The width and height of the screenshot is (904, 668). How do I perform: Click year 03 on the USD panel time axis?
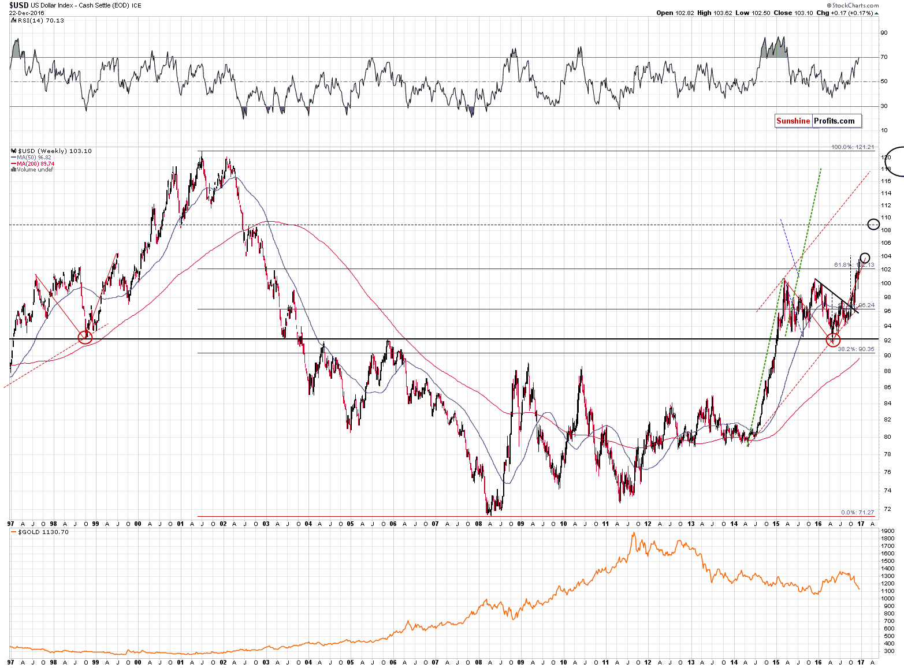point(266,524)
